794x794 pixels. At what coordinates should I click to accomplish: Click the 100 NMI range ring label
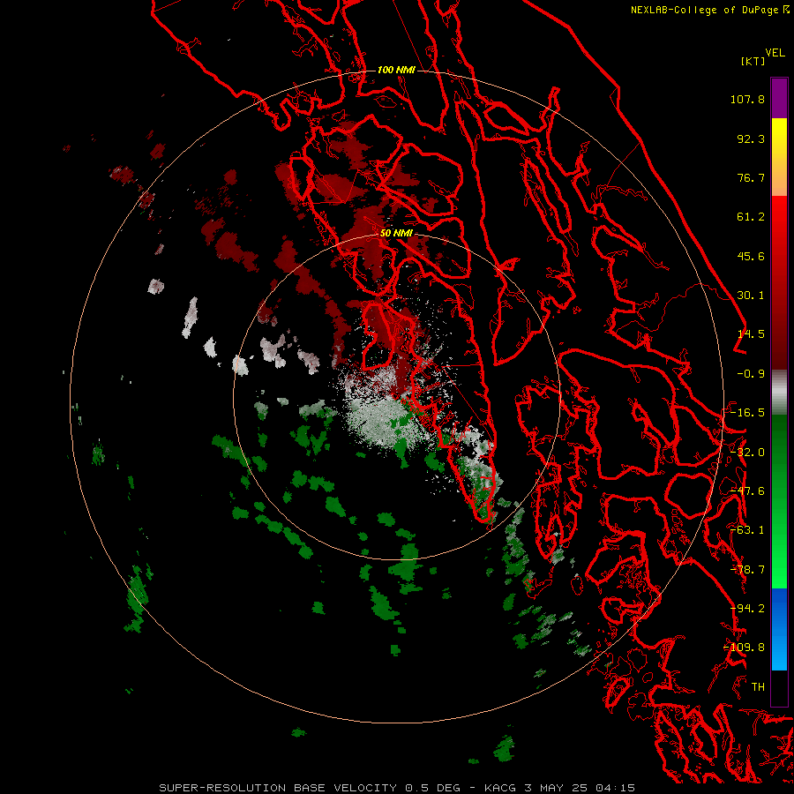396,70
